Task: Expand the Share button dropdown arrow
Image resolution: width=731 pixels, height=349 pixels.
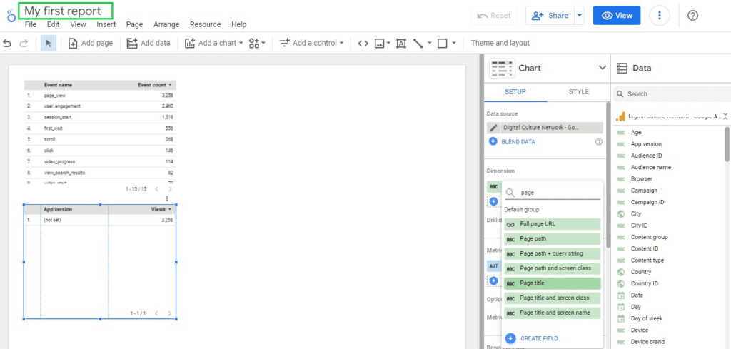Action: (579, 16)
